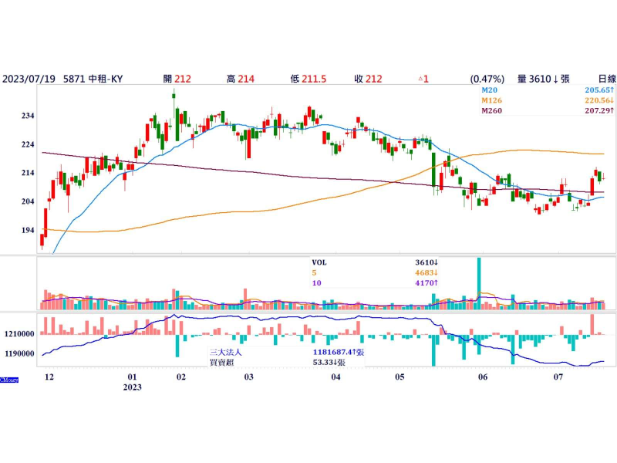This screenshot has height=463, width=617.
Task: Click the 2023 year label below axis
Action: (x=132, y=387)
